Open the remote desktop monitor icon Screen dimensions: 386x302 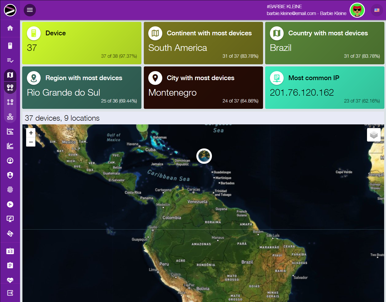10,219
